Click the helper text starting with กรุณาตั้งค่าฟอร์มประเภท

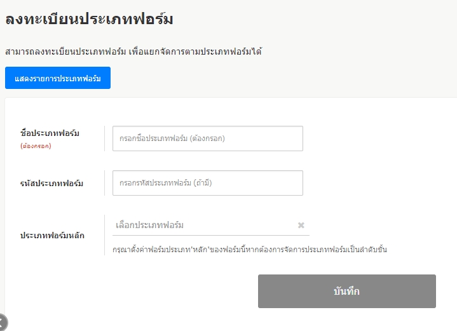click(249, 250)
